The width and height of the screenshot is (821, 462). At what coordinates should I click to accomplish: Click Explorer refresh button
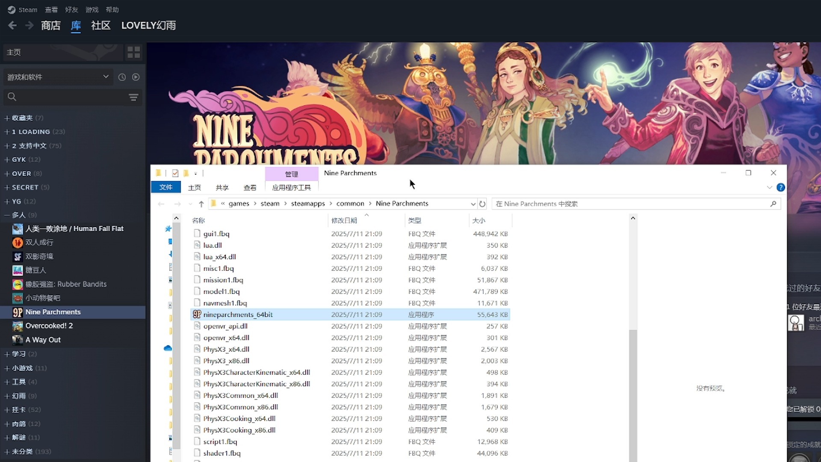[x=482, y=204]
